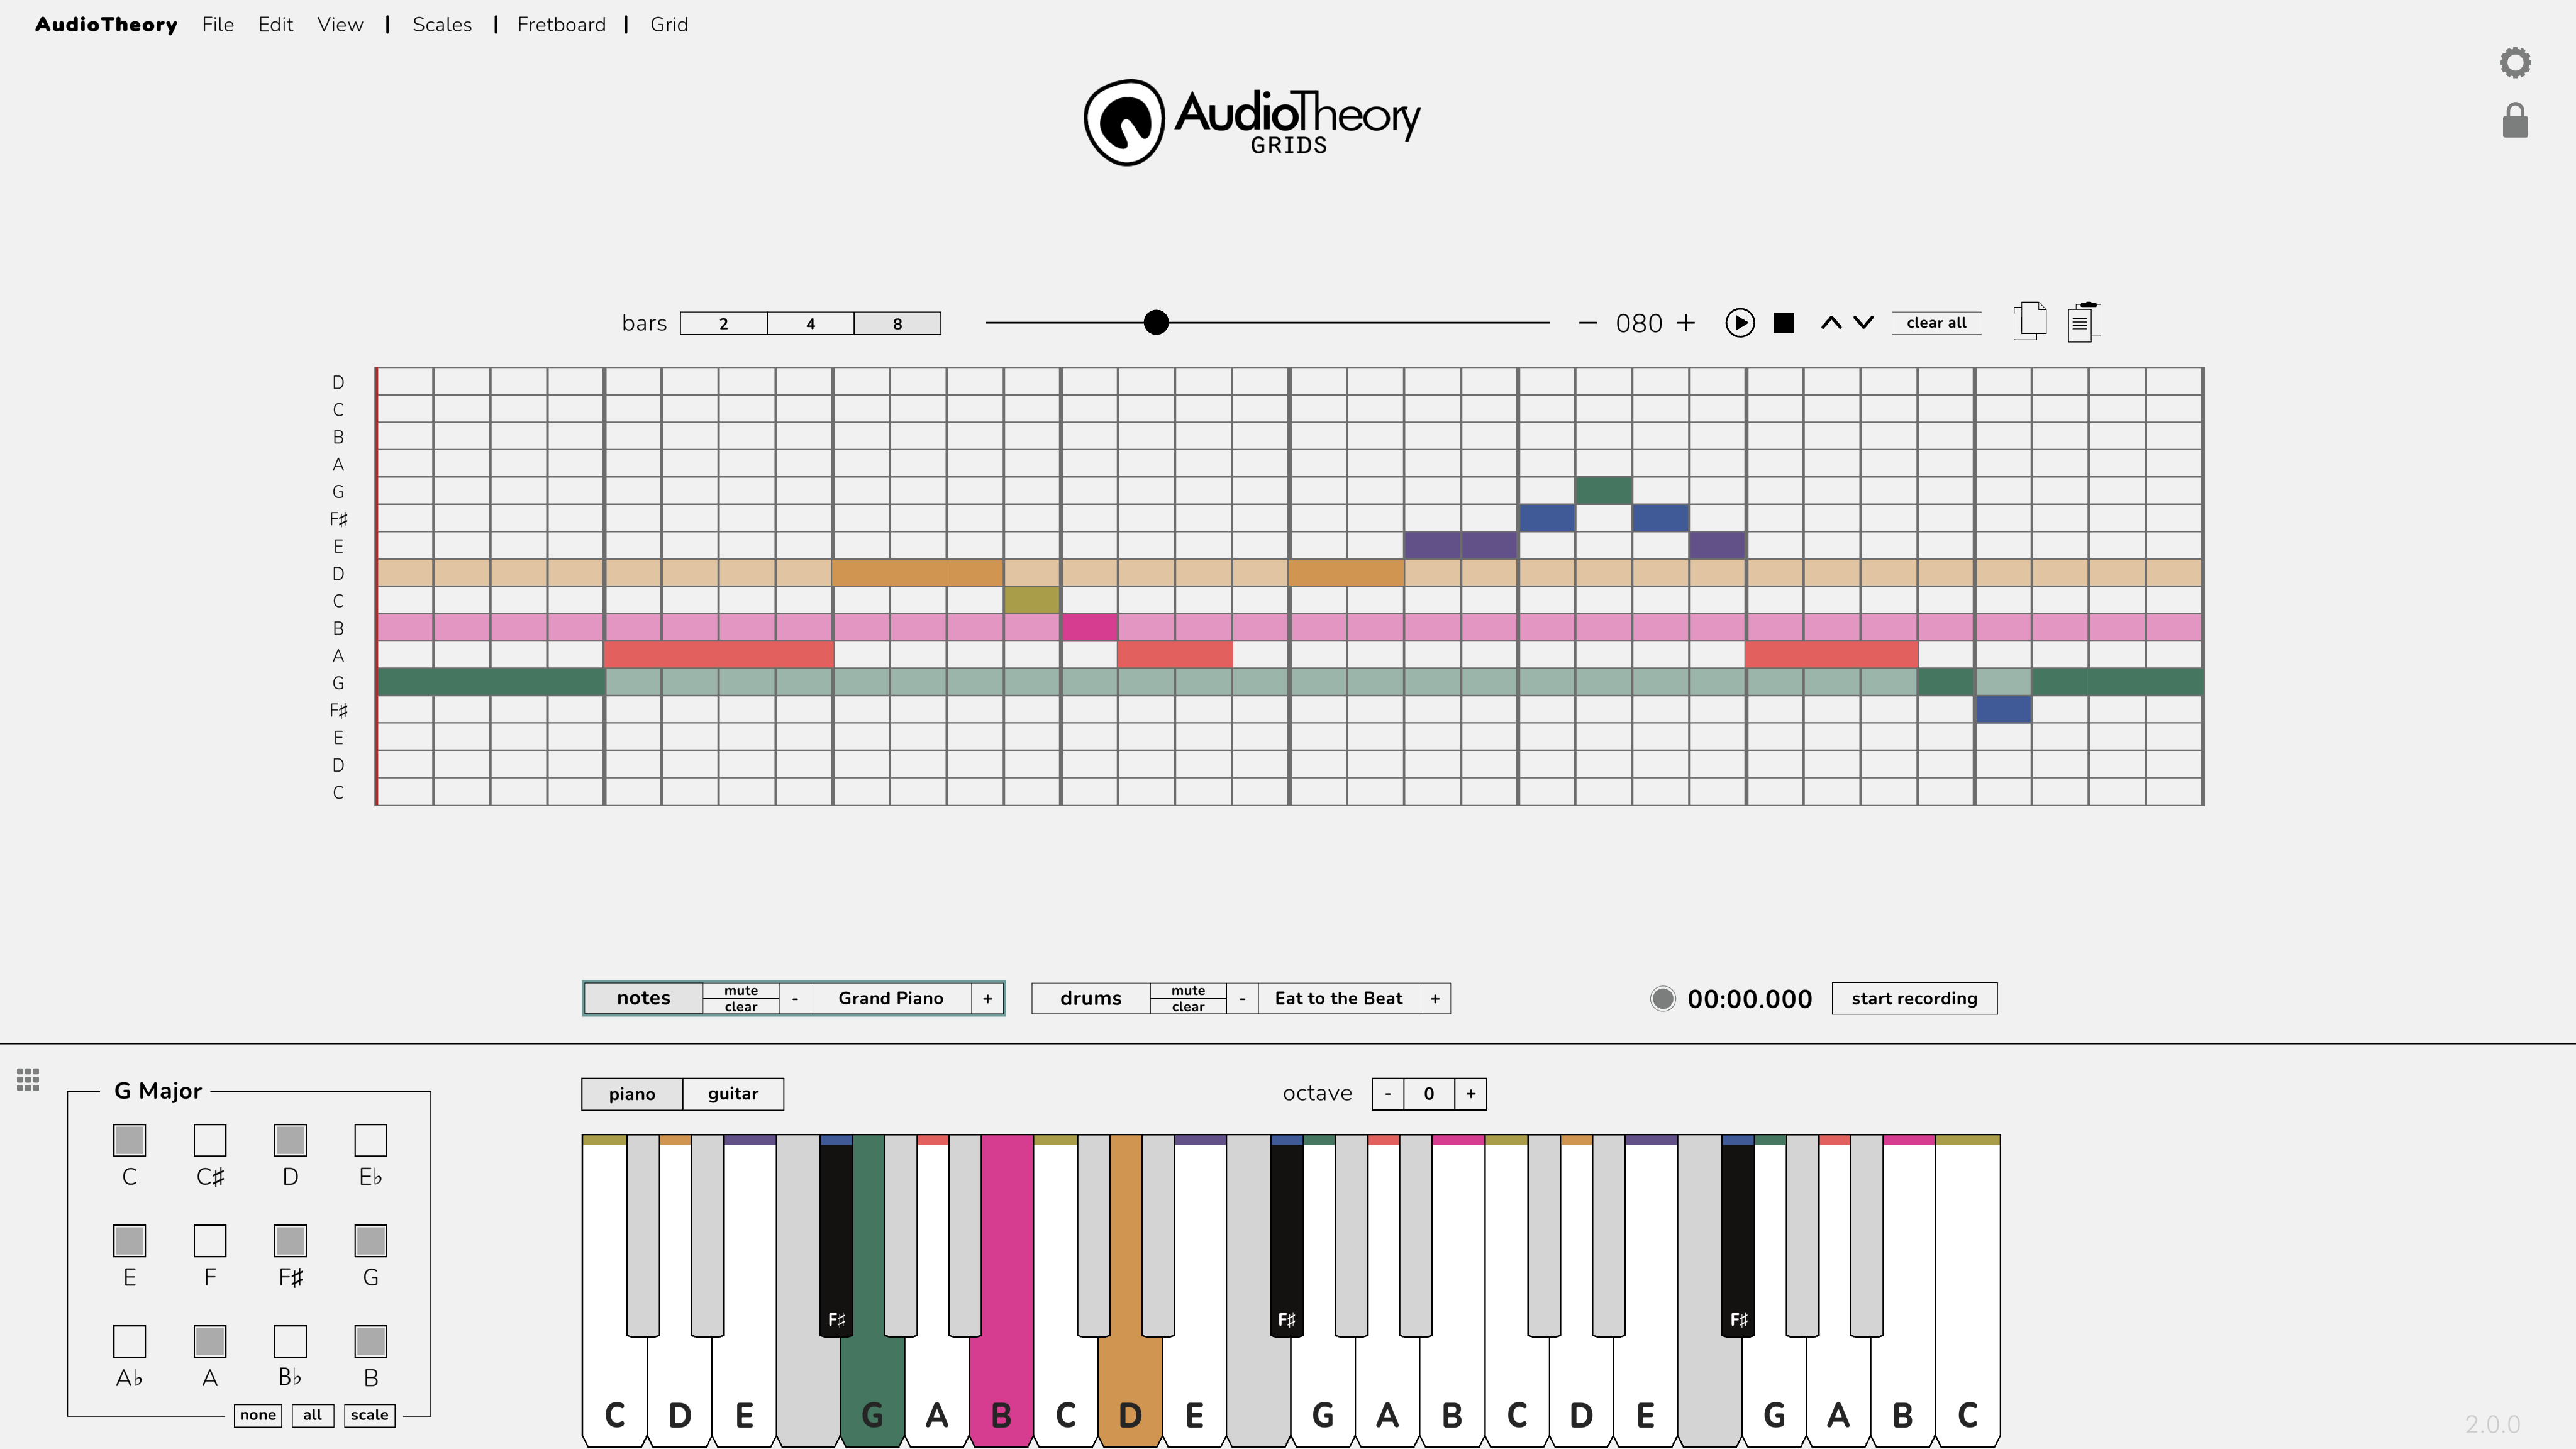Click the AudioTheory app menu

[106, 24]
